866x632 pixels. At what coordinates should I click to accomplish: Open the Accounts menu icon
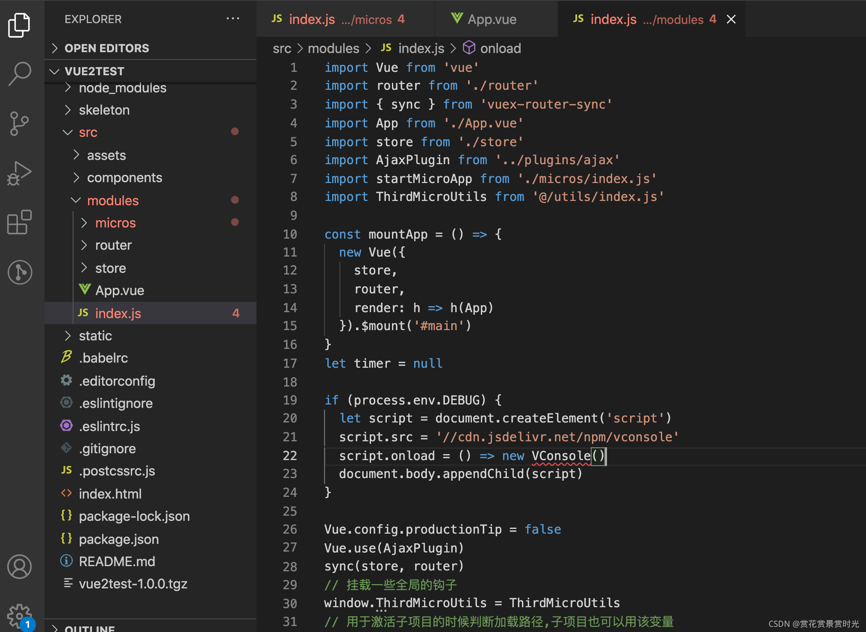(x=20, y=567)
